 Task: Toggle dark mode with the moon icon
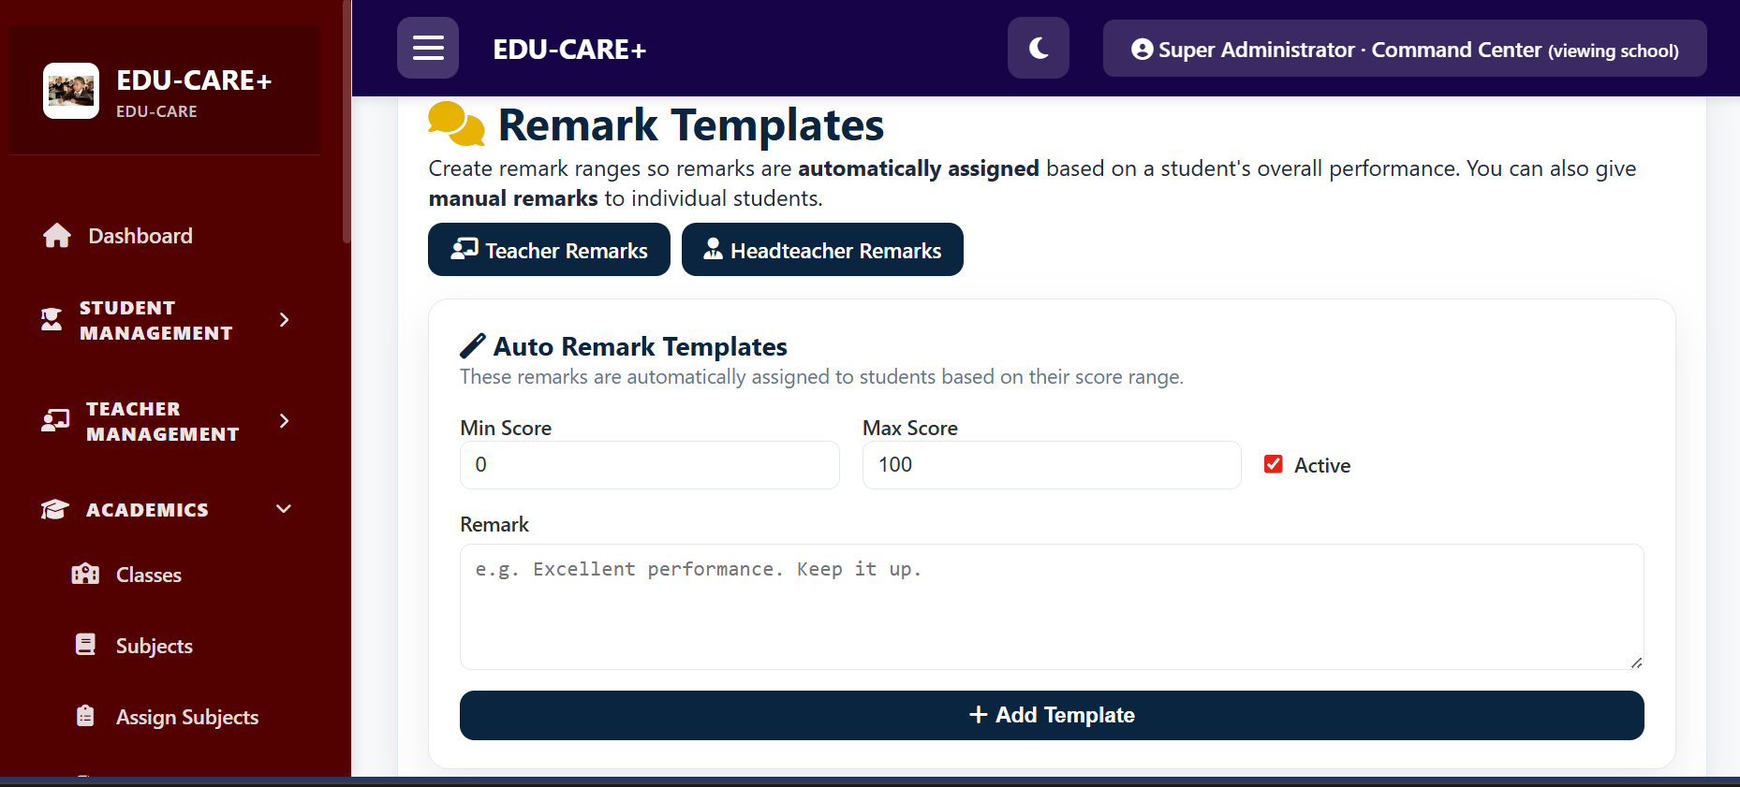(1038, 47)
